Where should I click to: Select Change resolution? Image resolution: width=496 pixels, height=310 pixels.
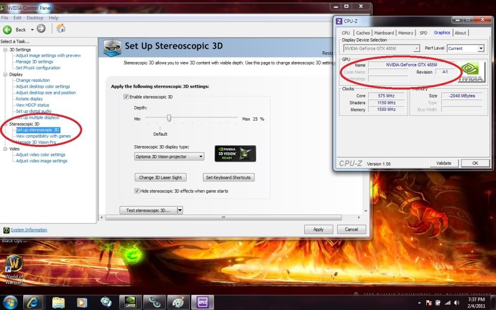pos(33,80)
